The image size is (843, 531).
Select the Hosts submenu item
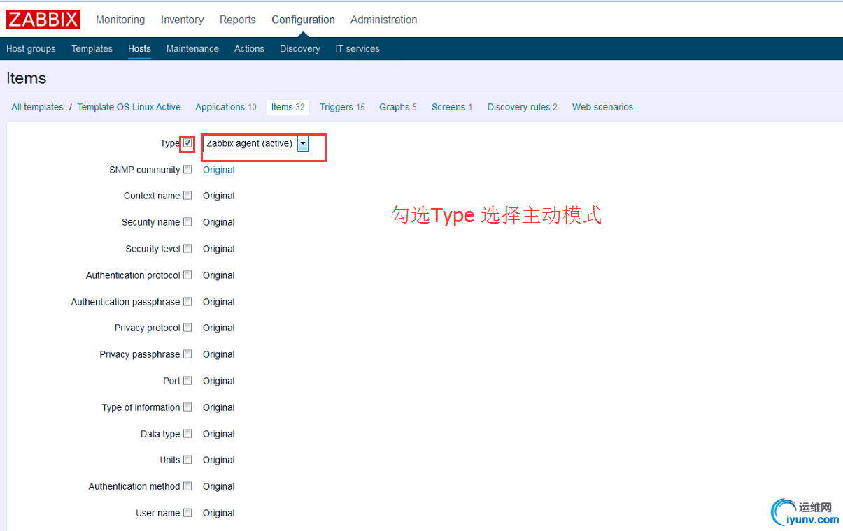pos(139,49)
